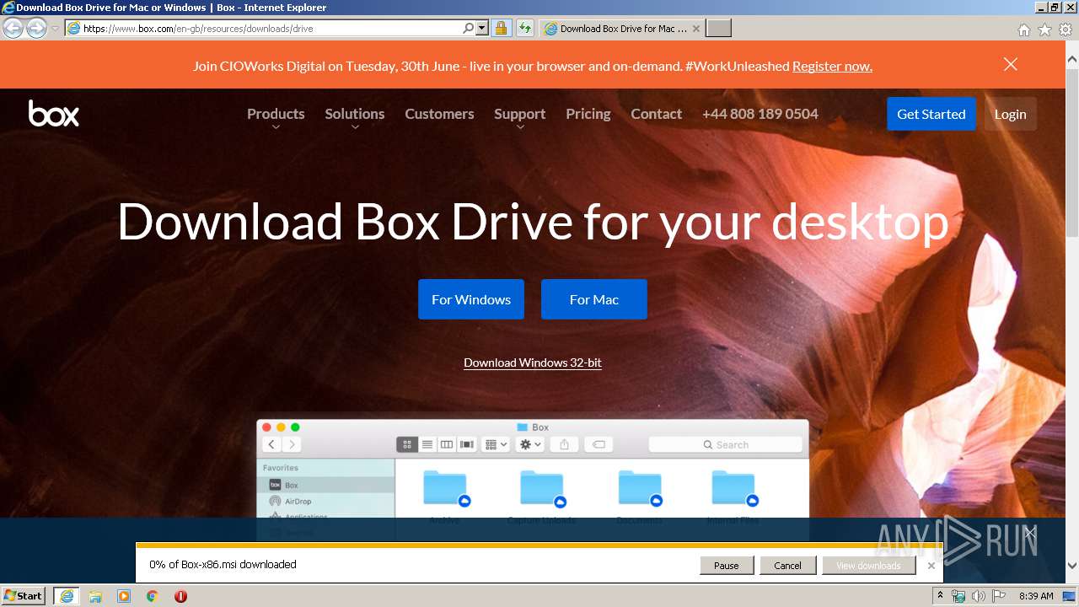Expand the Support menu
Image resolution: width=1079 pixels, height=607 pixels.
coord(519,116)
